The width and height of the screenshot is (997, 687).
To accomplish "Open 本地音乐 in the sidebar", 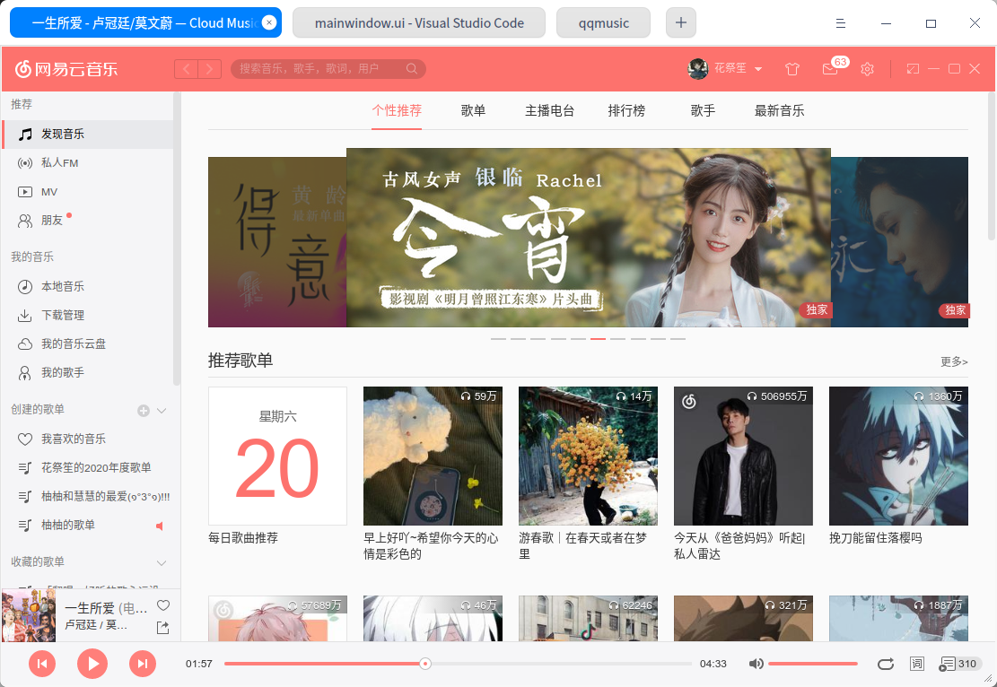I will (88, 287).
